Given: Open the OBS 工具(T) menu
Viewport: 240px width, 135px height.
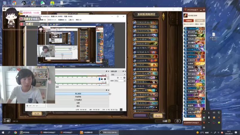Looking at the screenshot, I should [71, 20].
